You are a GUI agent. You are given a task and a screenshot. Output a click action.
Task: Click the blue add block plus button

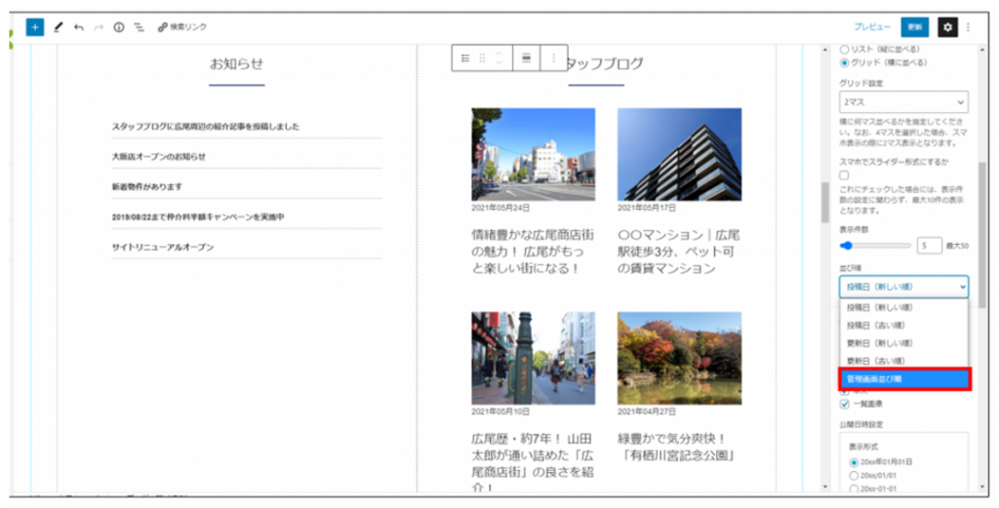pos(35,27)
